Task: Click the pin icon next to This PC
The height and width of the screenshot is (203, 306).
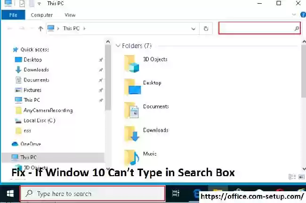Action: click(x=101, y=100)
